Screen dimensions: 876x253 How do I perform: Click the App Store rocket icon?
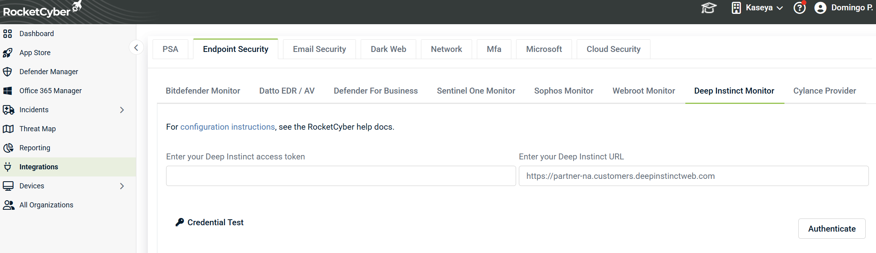point(8,53)
